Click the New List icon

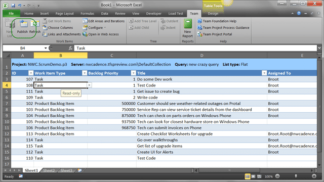(x=10, y=28)
